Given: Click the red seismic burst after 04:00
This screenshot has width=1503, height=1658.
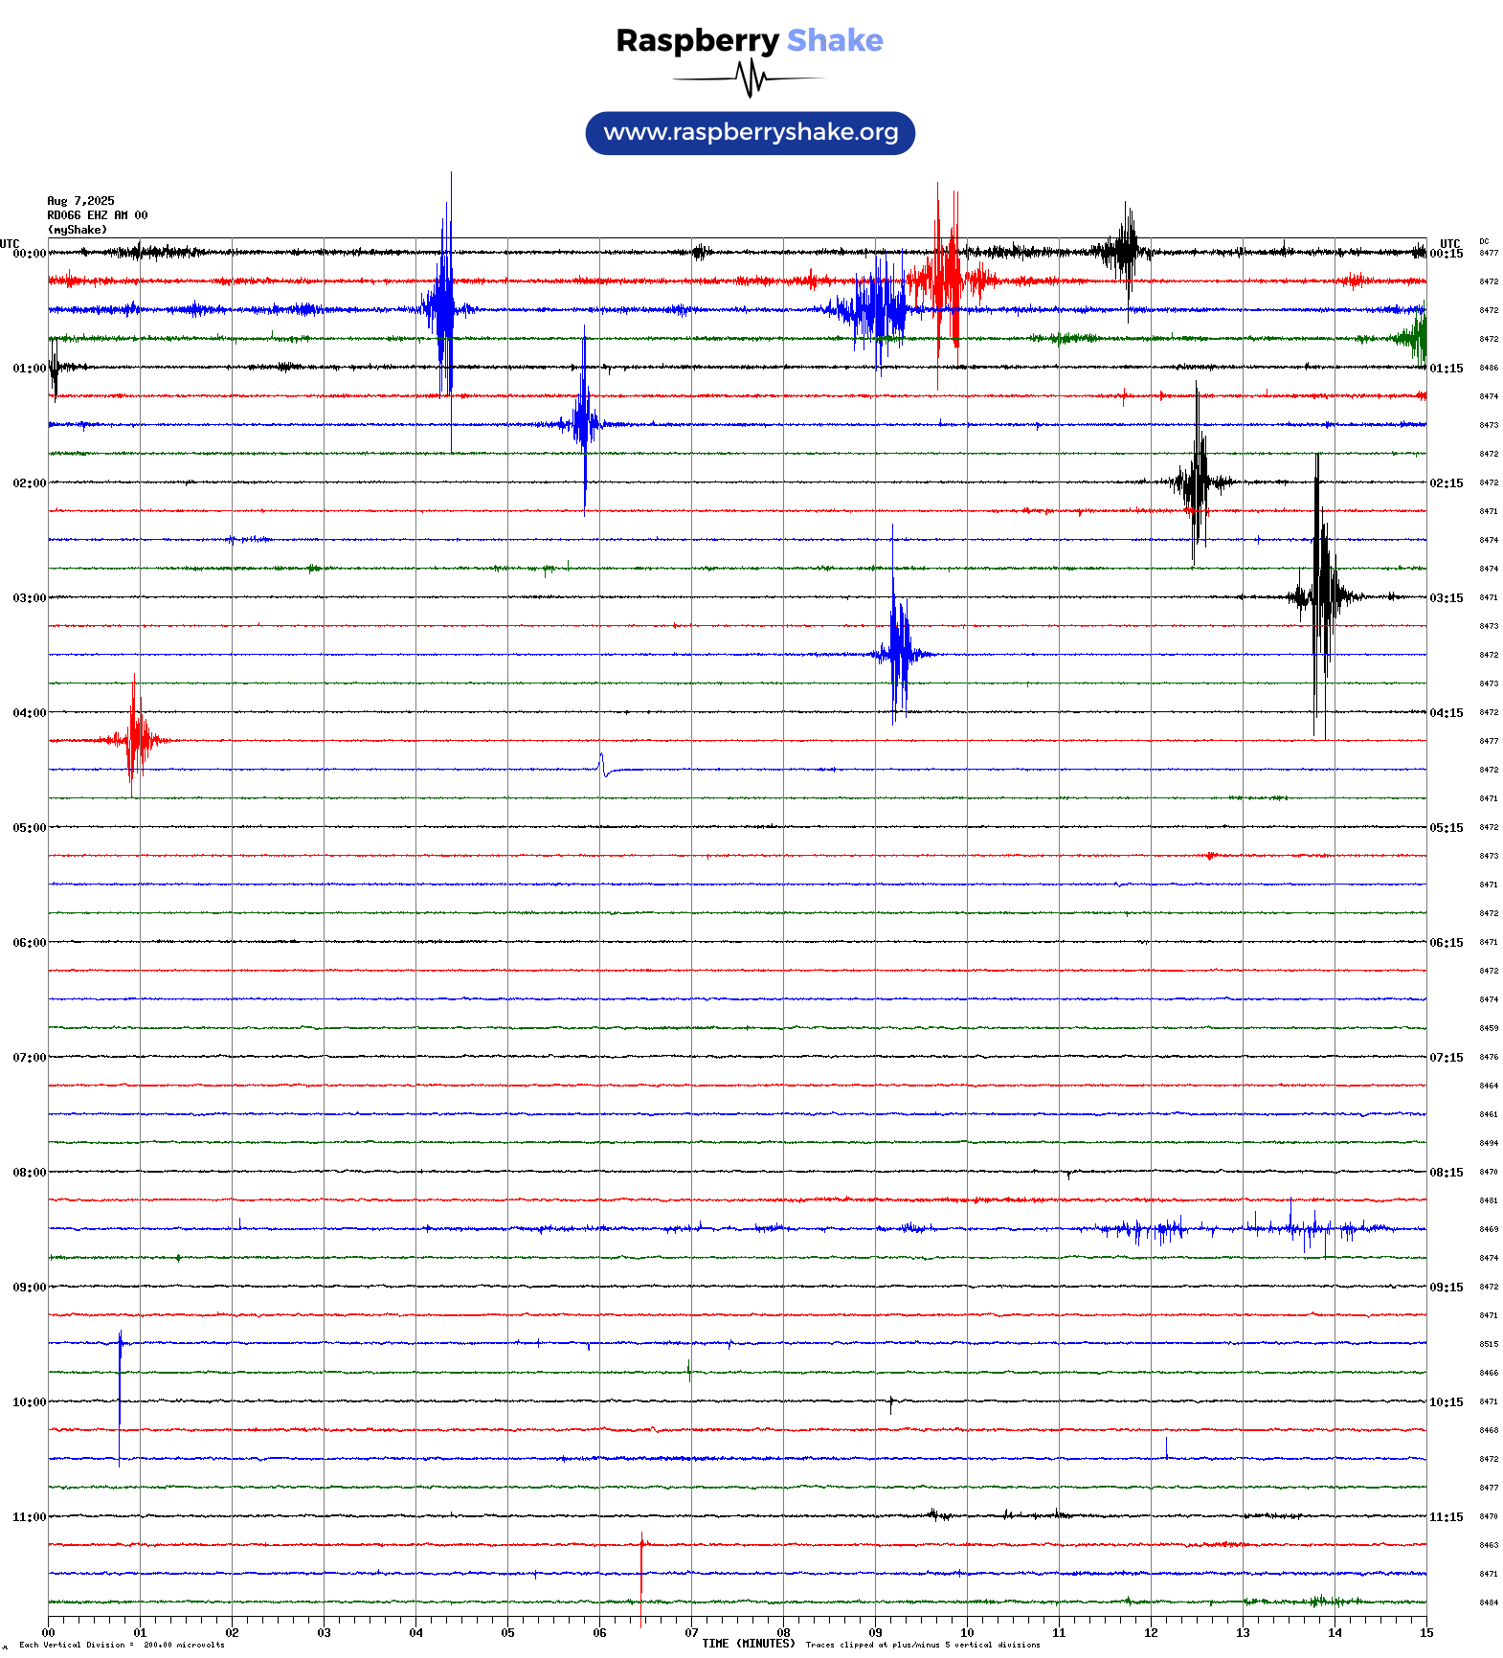Looking at the screenshot, I should point(135,739).
